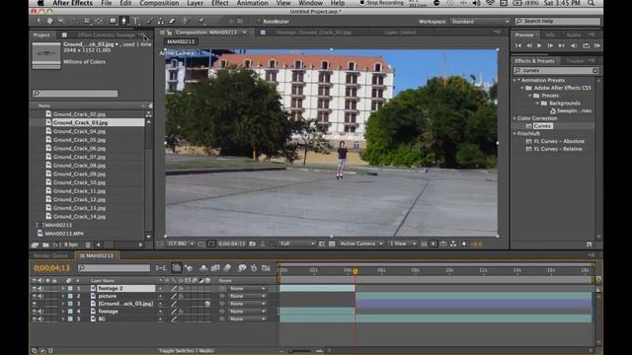This screenshot has height=355, width=632.
Task: Open the Workspace Standard dropdown
Action: click(480, 22)
